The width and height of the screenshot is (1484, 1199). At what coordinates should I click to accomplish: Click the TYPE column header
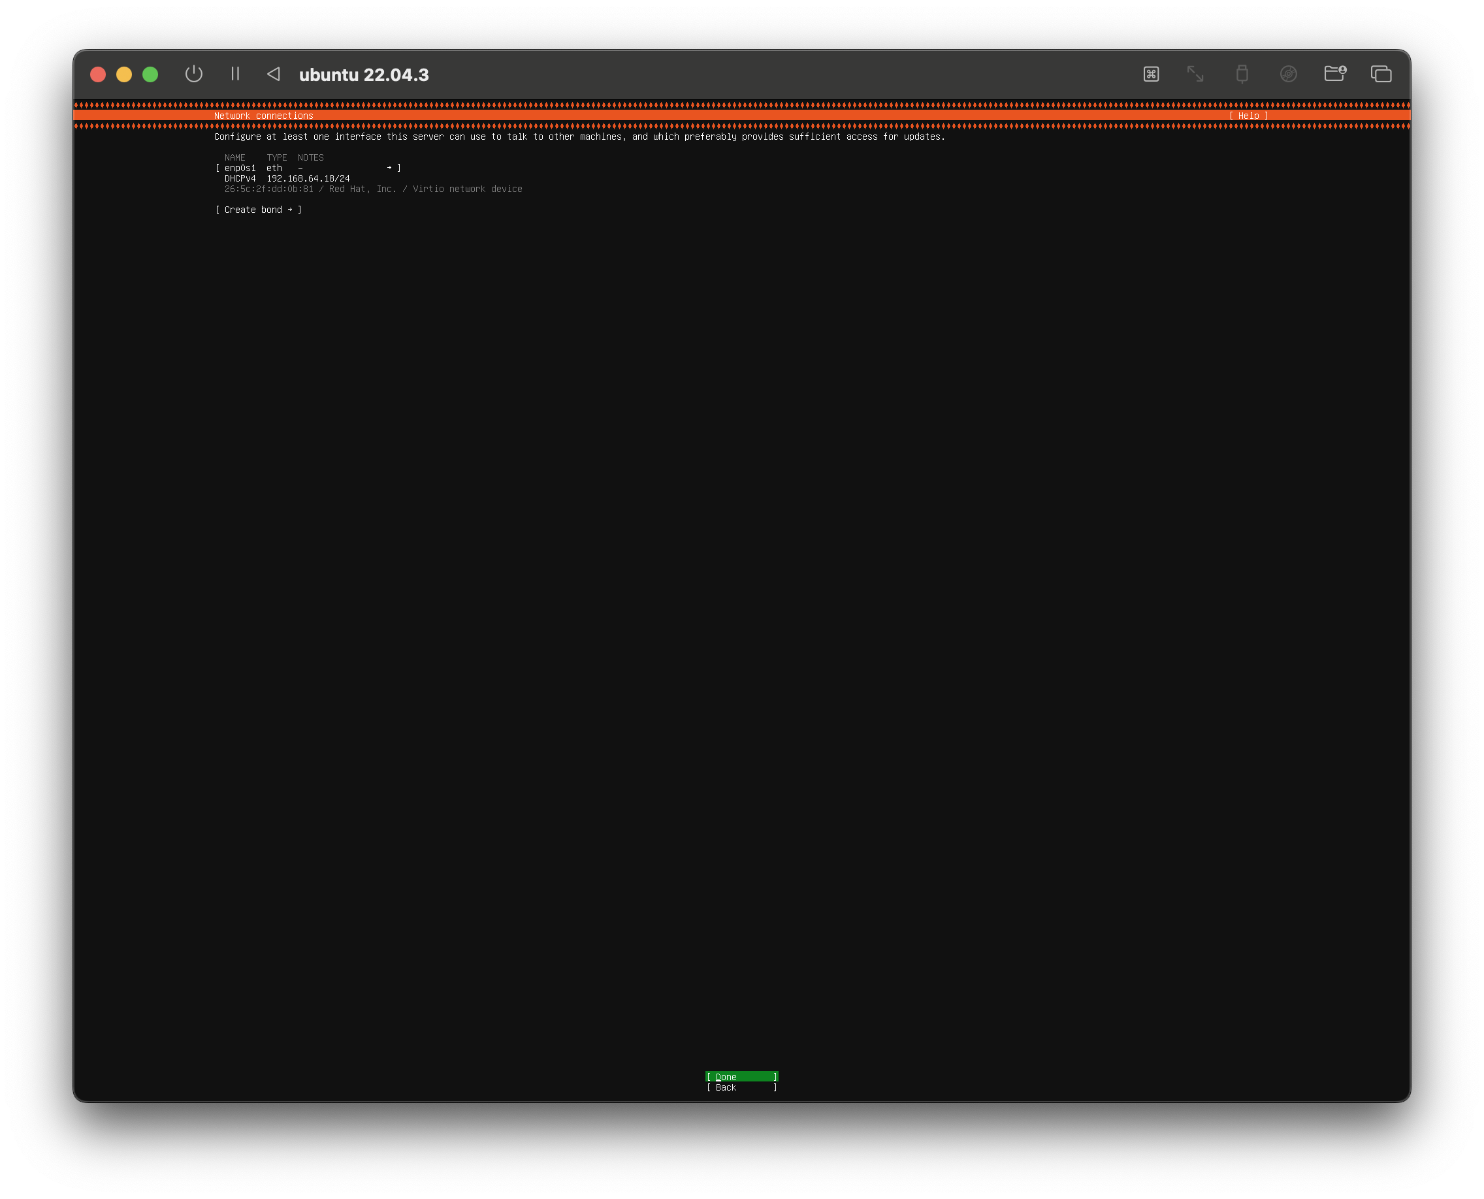point(277,157)
